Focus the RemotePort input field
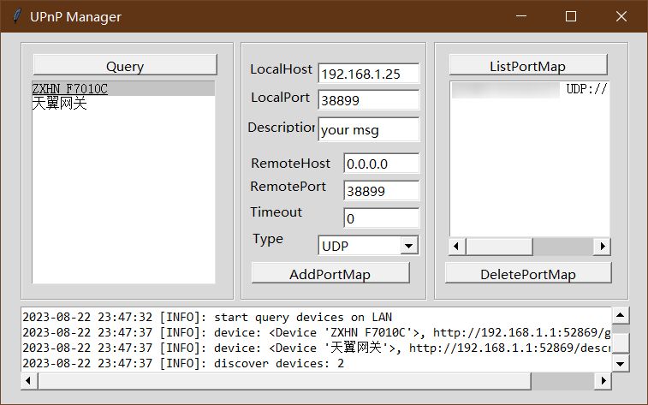 coord(382,191)
